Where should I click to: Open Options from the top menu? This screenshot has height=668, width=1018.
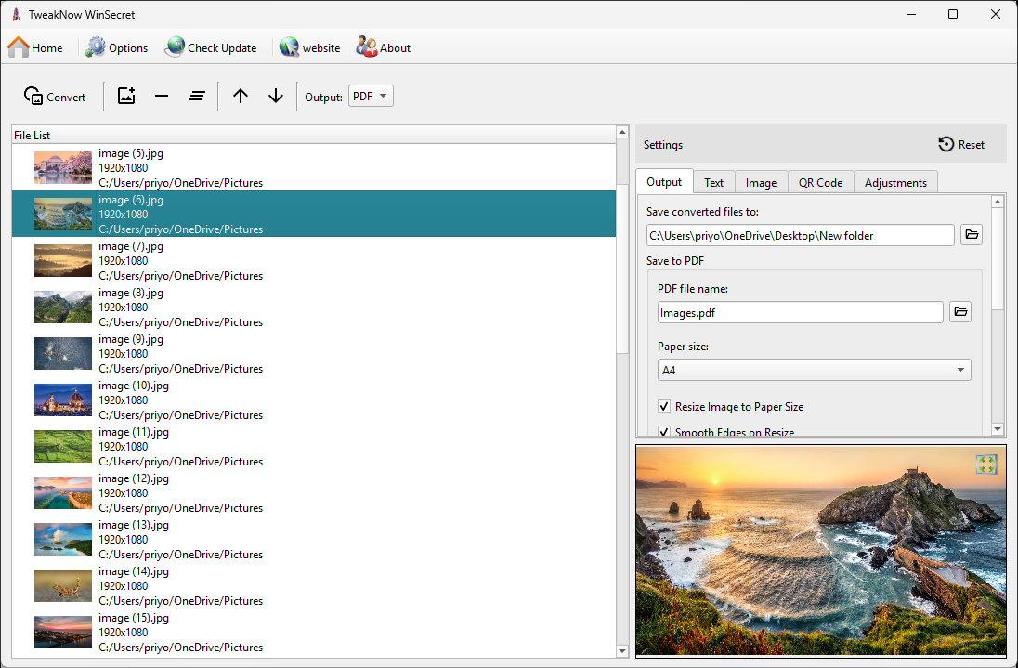(x=117, y=47)
